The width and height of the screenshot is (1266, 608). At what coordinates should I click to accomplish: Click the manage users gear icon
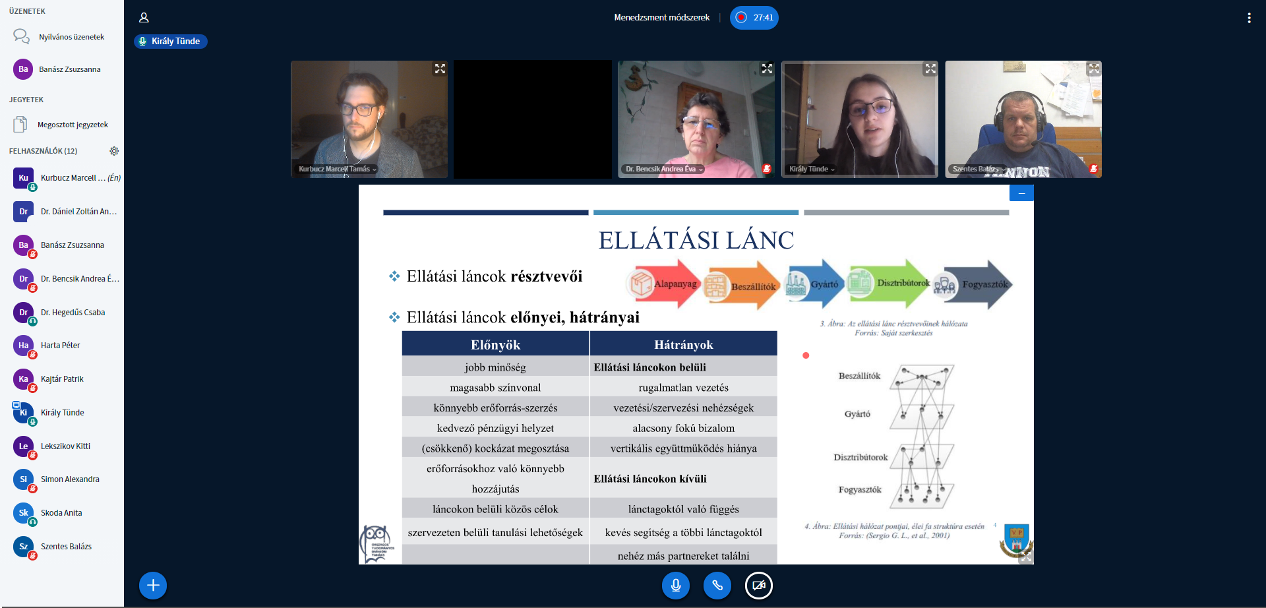(114, 151)
